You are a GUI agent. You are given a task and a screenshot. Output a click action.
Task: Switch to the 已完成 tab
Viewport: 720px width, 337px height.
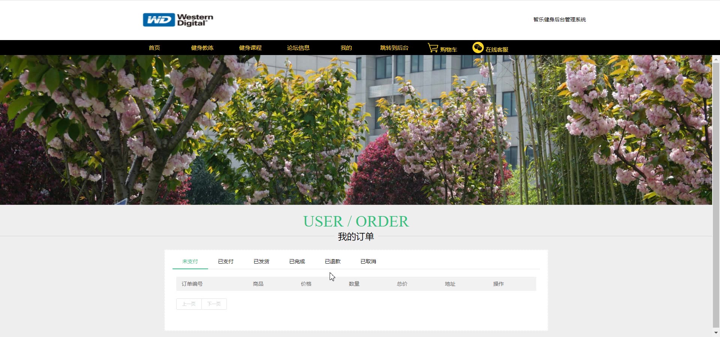pyautogui.click(x=297, y=261)
